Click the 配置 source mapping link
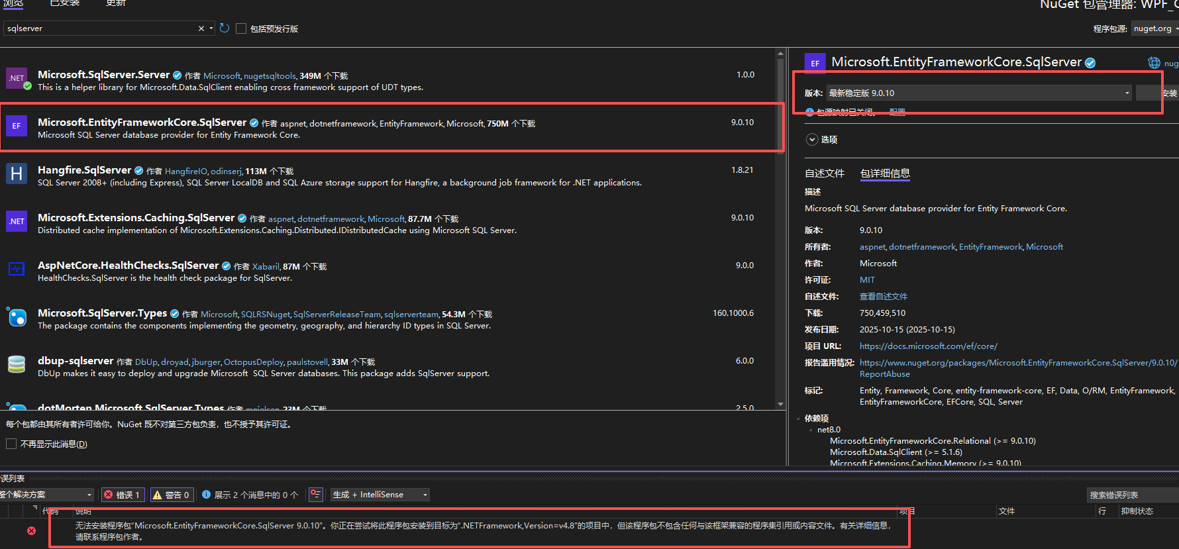Screen dimensions: 1179x549 (x=897, y=112)
